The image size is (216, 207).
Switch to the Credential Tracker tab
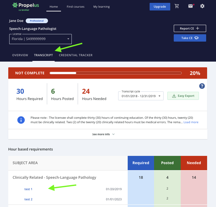[x=76, y=55]
